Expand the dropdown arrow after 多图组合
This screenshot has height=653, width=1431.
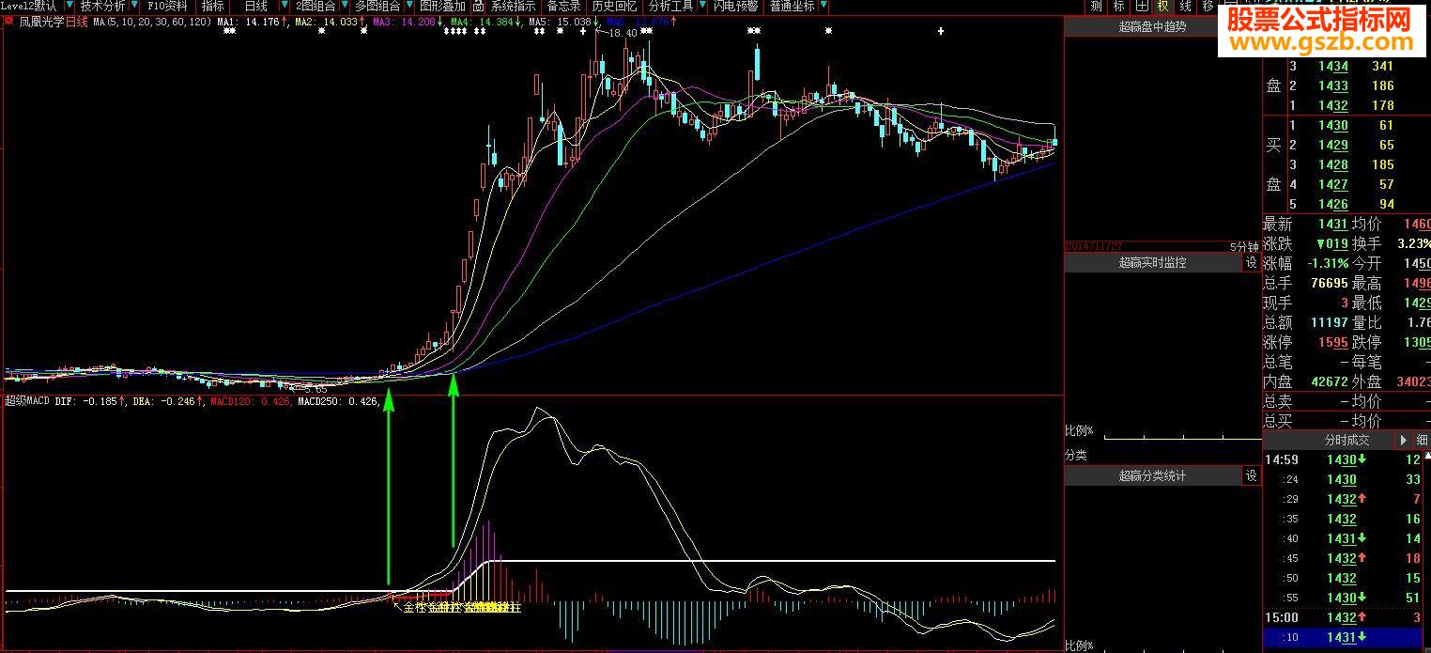[408, 6]
